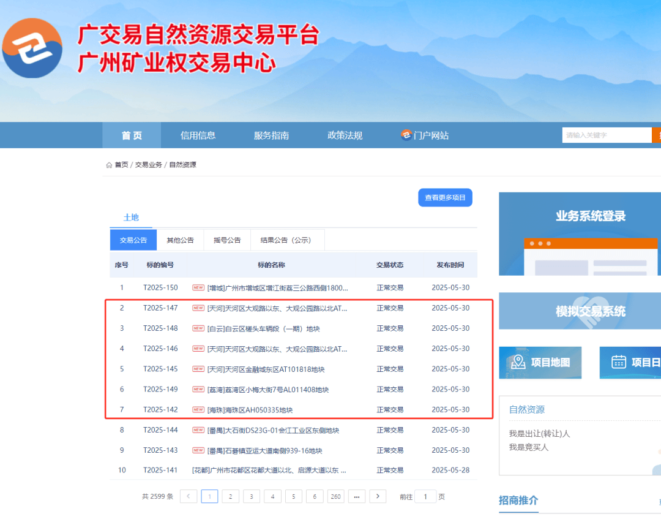Click the 发布时间 column header
The width and height of the screenshot is (661, 522).
tap(450, 265)
